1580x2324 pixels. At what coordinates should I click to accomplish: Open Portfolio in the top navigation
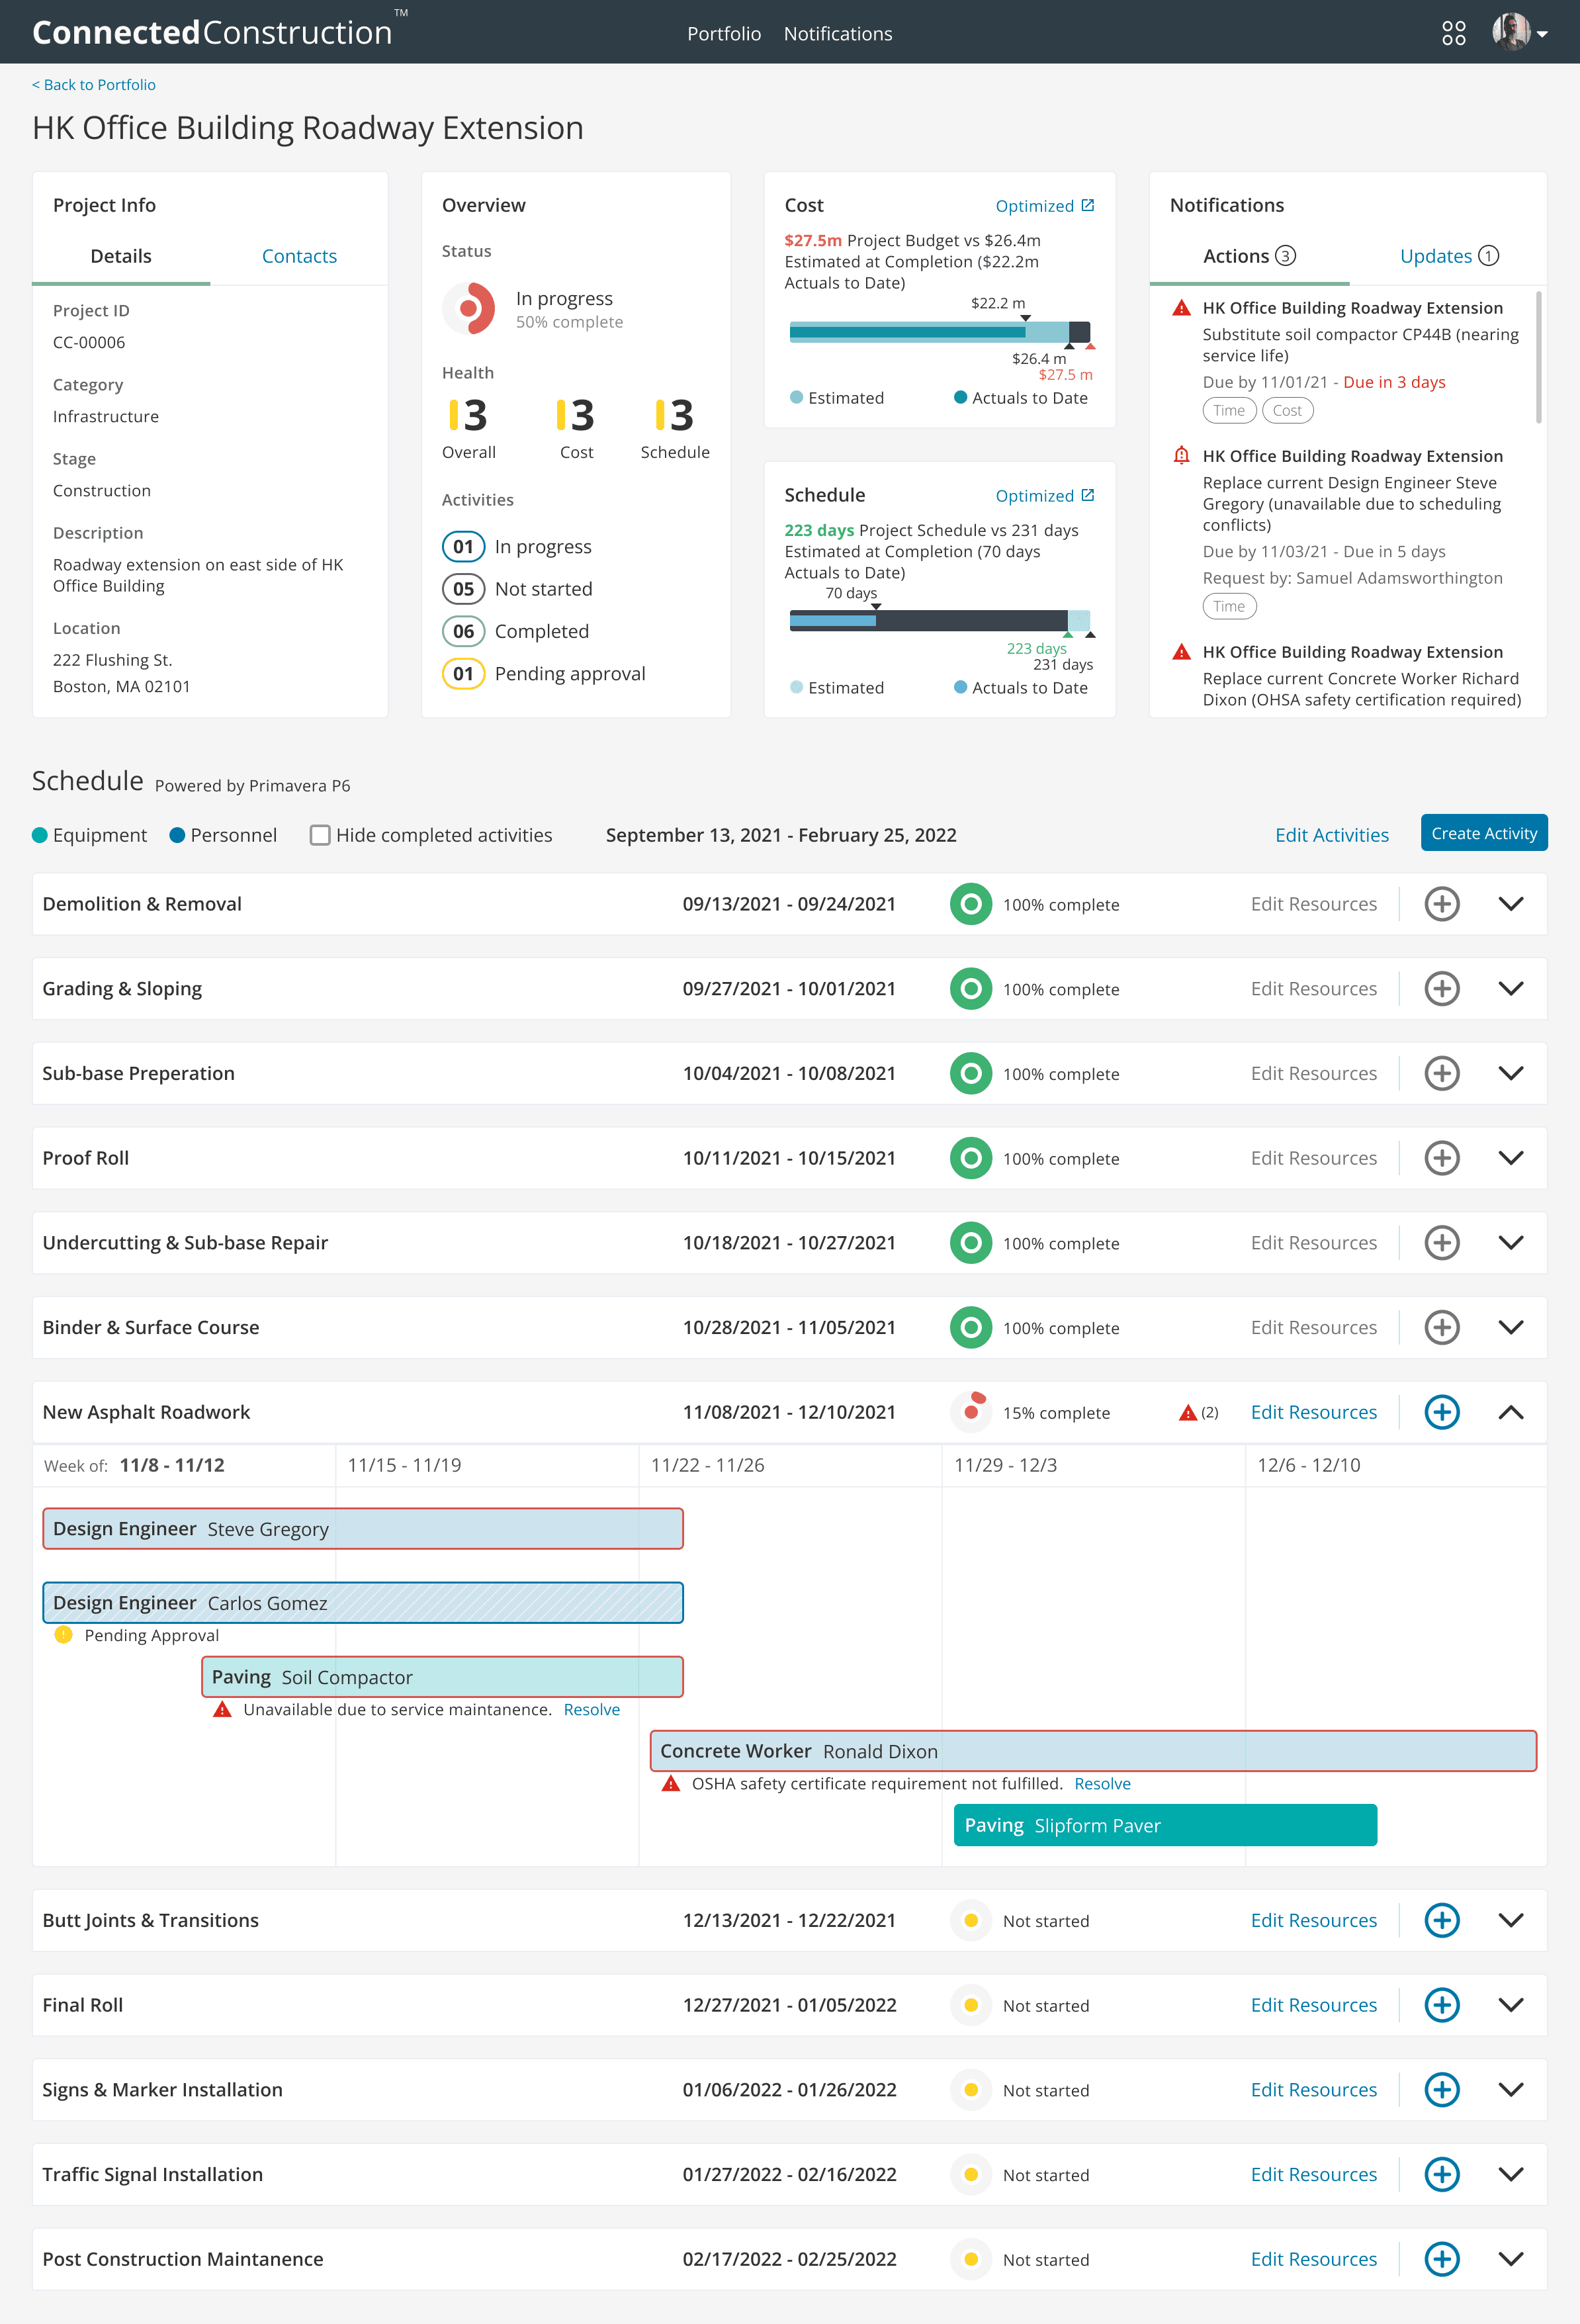(x=724, y=34)
